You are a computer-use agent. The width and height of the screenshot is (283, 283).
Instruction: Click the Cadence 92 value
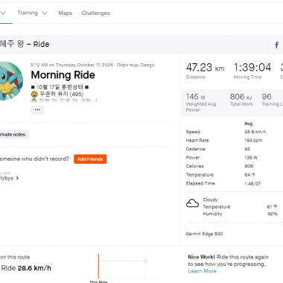[247, 149]
